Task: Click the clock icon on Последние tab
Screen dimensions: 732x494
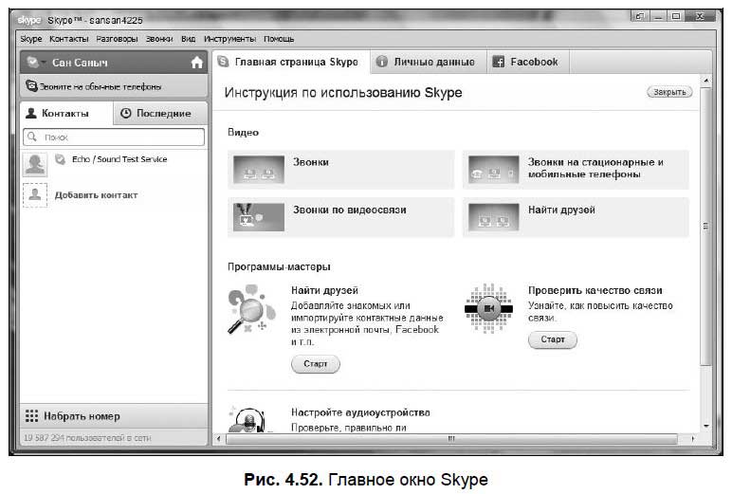Action: click(x=125, y=113)
